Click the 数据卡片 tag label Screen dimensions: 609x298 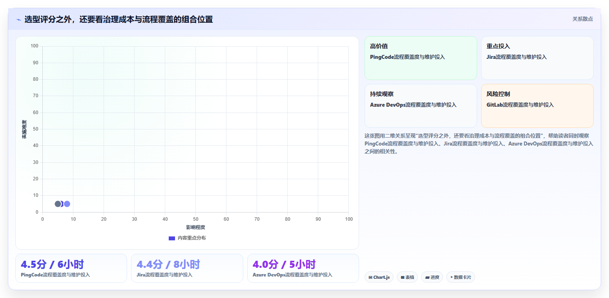462,277
